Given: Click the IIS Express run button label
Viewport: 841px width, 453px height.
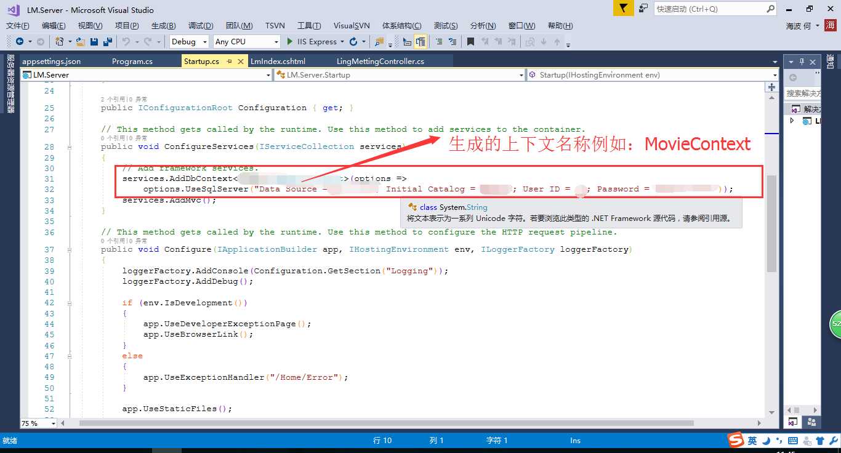Looking at the screenshot, I should (x=317, y=42).
